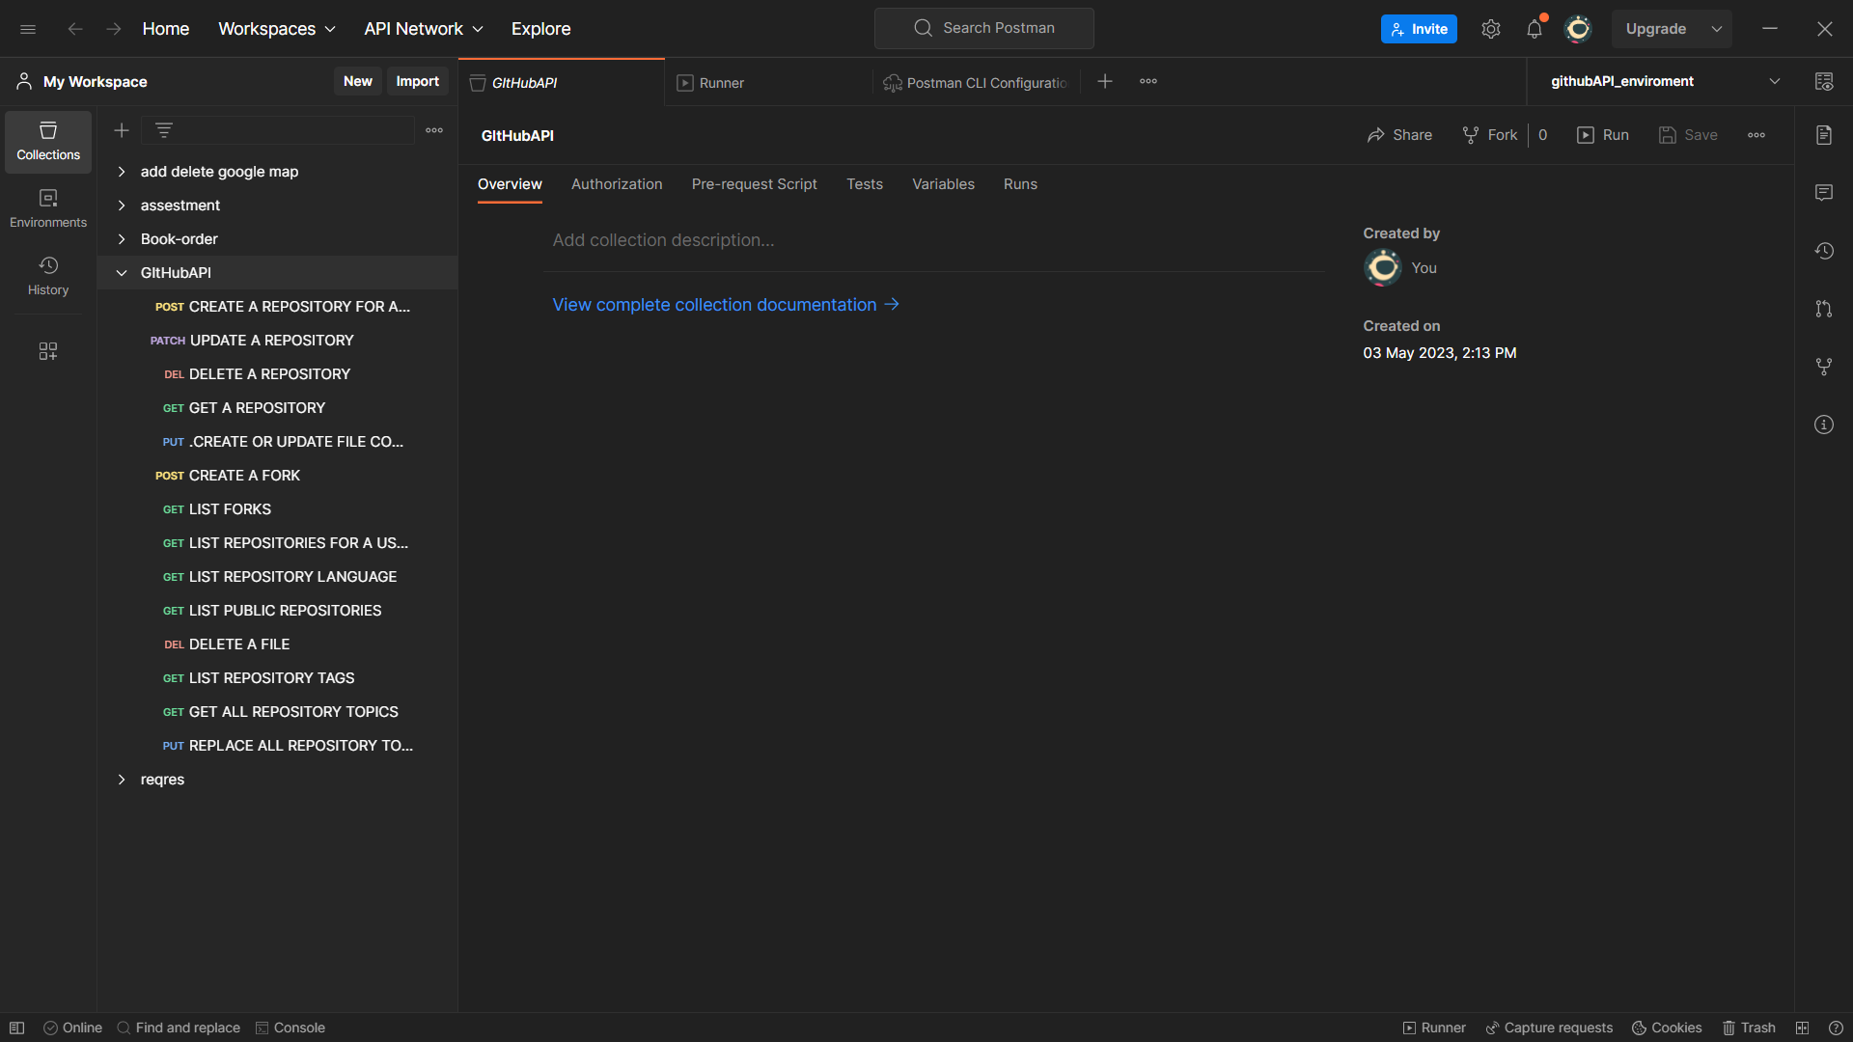Open the environment quick look icon
Screen dimensions: 1853x1042
point(1824,81)
